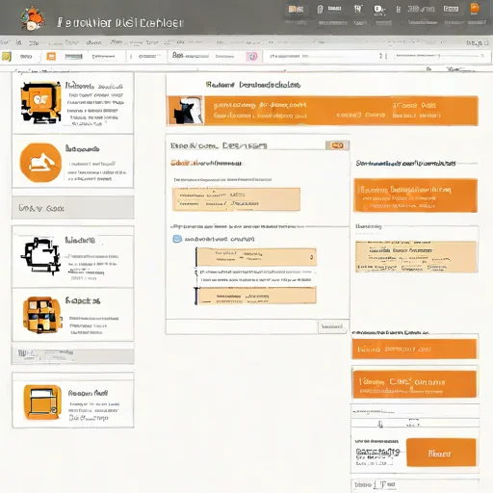Open the beige text box in the right column
Screen dimensions: 493x493
click(x=417, y=257)
